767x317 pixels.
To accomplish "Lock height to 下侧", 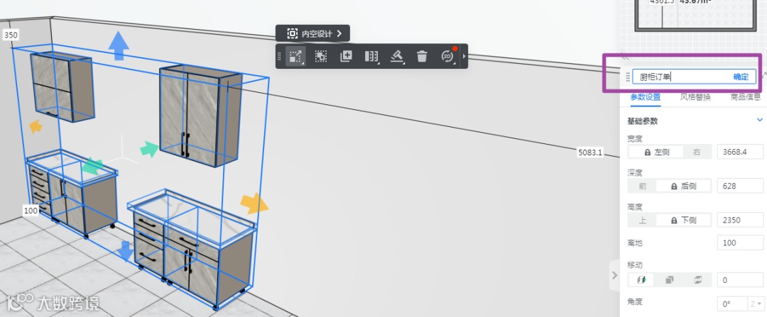I will (683, 221).
